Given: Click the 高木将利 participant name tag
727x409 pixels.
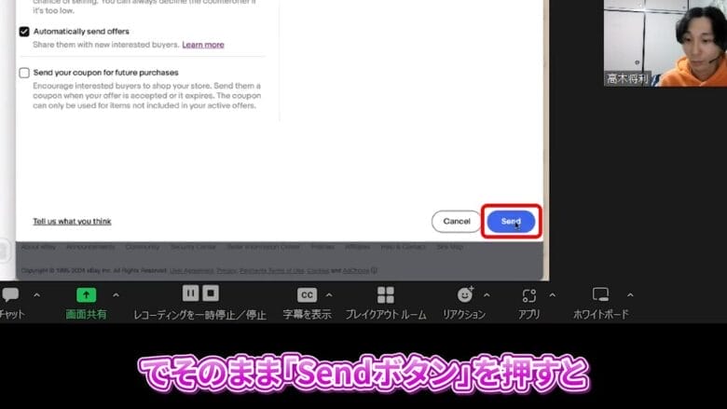Looking at the screenshot, I should [x=628, y=79].
